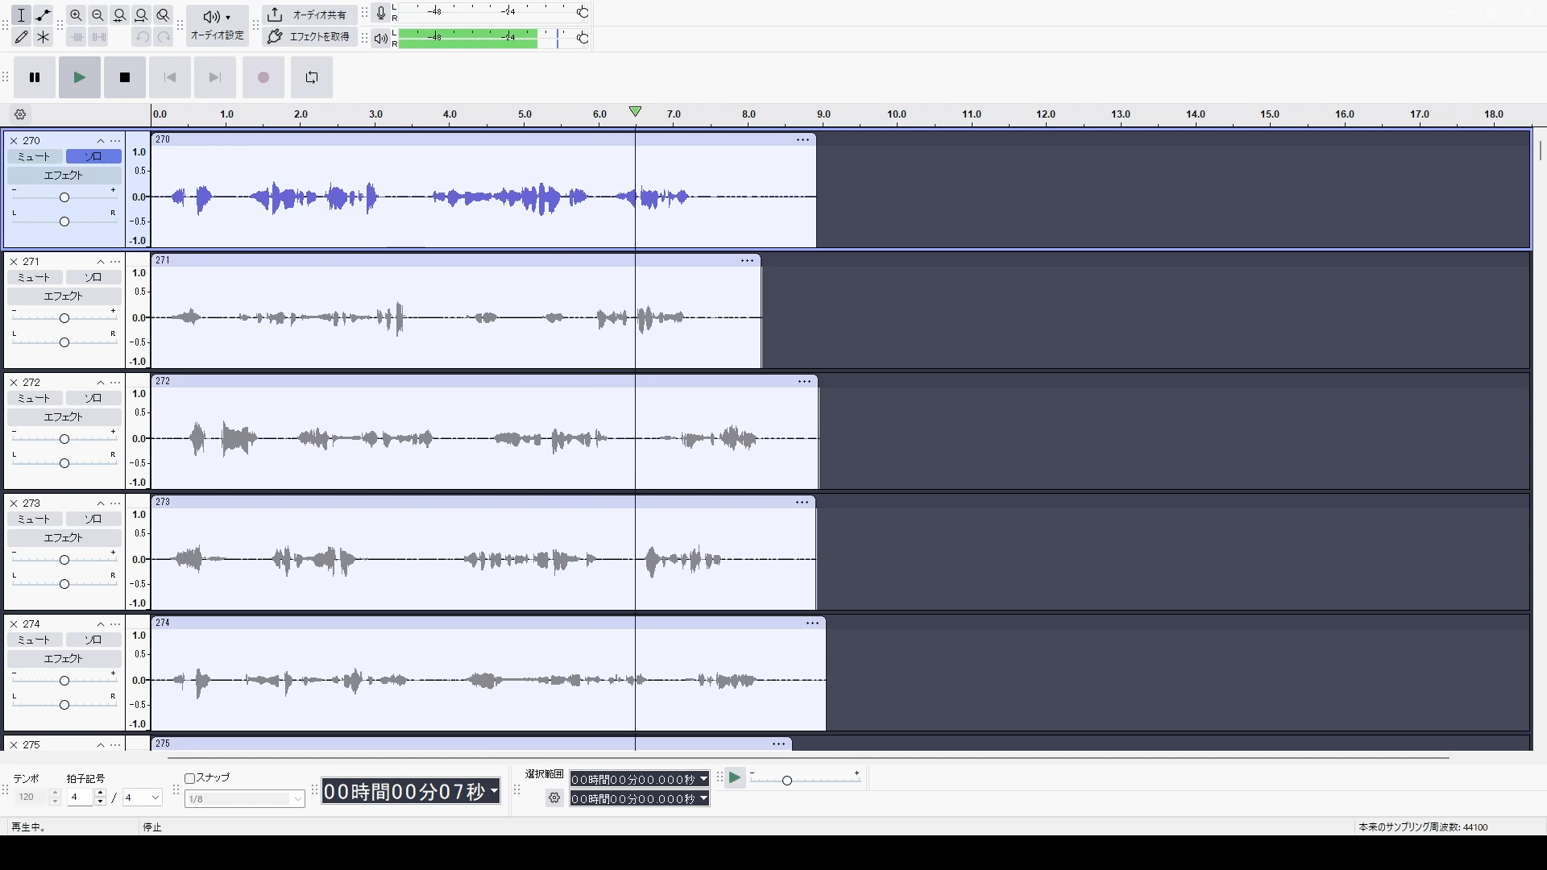Select the Multi-tool asterisk icon
The height and width of the screenshot is (870, 1547).
tap(44, 37)
